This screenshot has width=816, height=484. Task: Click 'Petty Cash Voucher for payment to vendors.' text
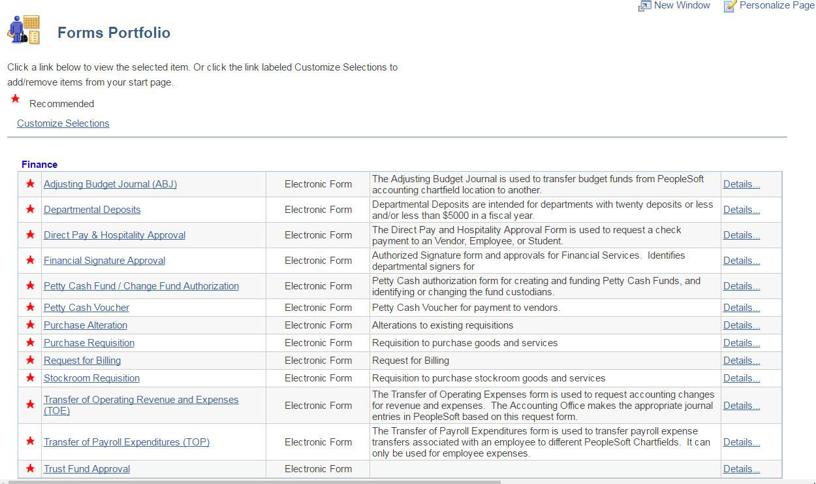coord(466,308)
